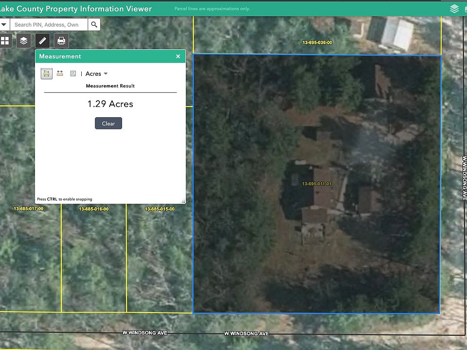Click in the Search PIN, Address field
The width and height of the screenshot is (467, 350).
pyautogui.click(x=49, y=25)
